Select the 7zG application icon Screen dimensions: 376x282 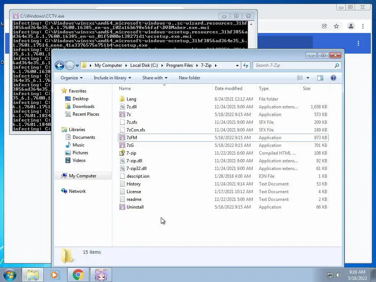(122, 145)
